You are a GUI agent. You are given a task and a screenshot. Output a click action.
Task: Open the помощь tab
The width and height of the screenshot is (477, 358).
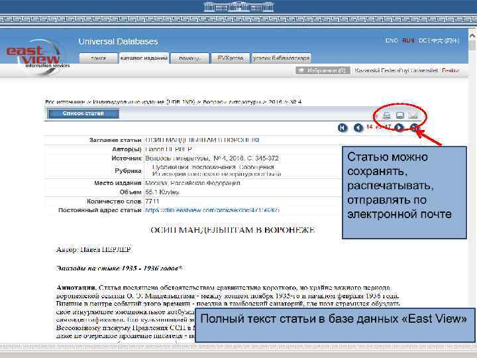(190, 58)
